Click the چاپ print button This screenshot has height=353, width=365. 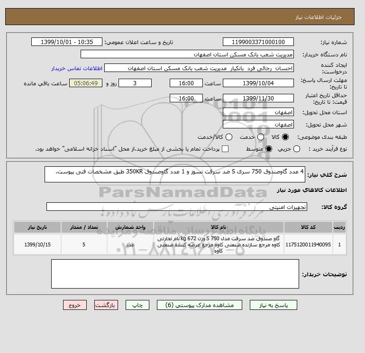(x=137, y=305)
